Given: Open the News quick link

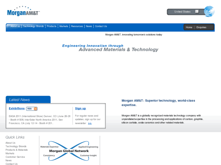Looking at the screenshot, I should click(9, 160).
